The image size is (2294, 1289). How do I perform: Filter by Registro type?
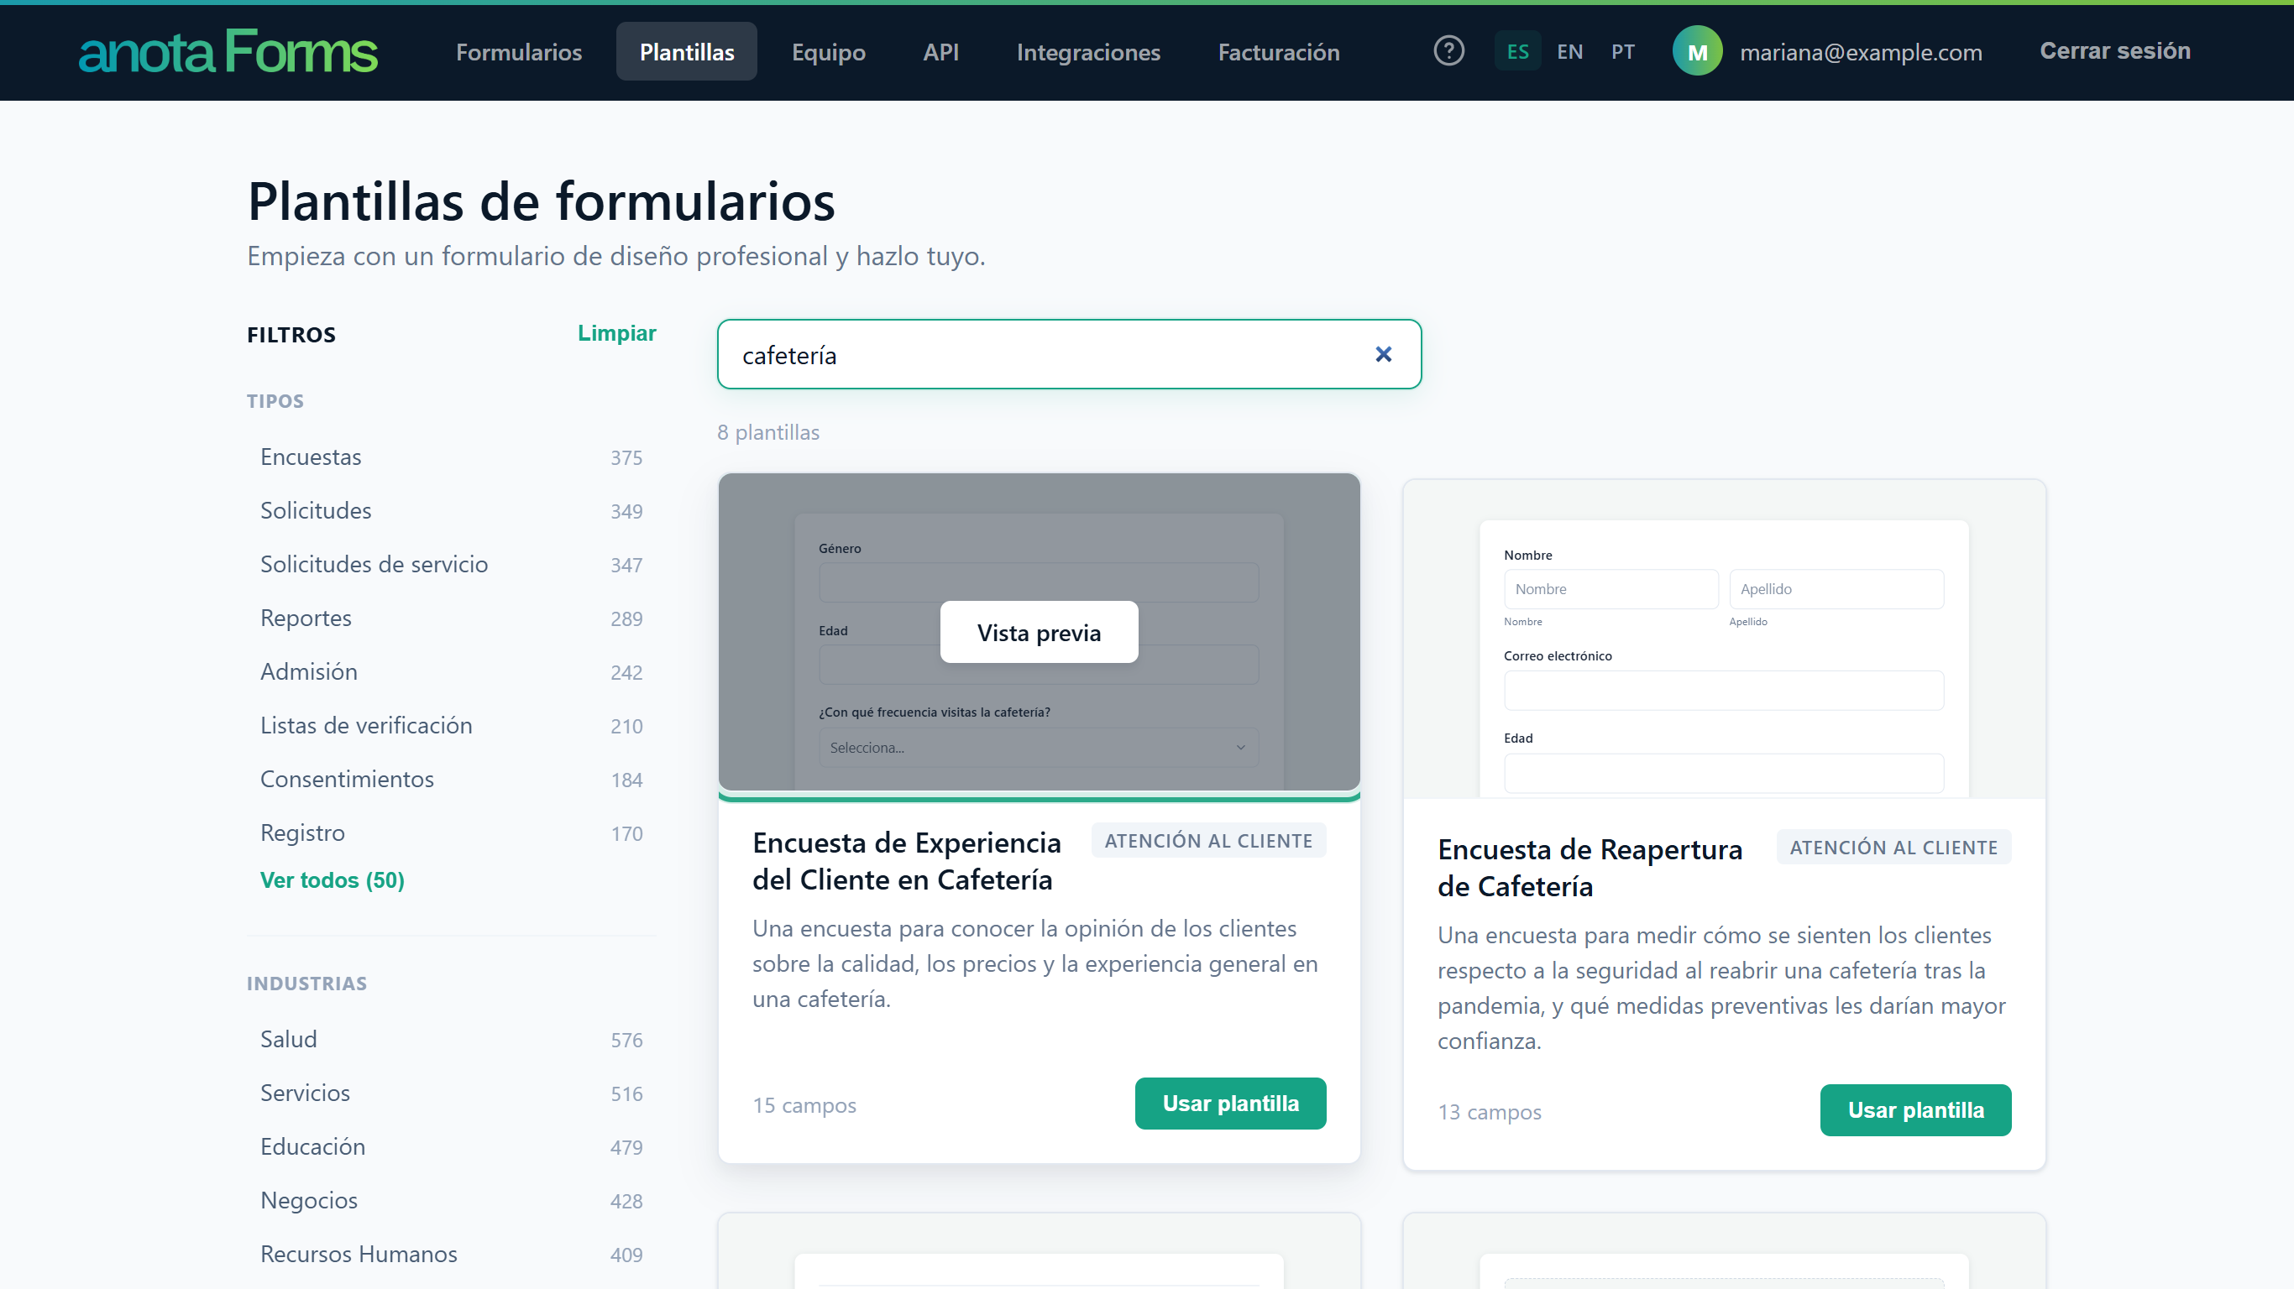(x=451, y=833)
